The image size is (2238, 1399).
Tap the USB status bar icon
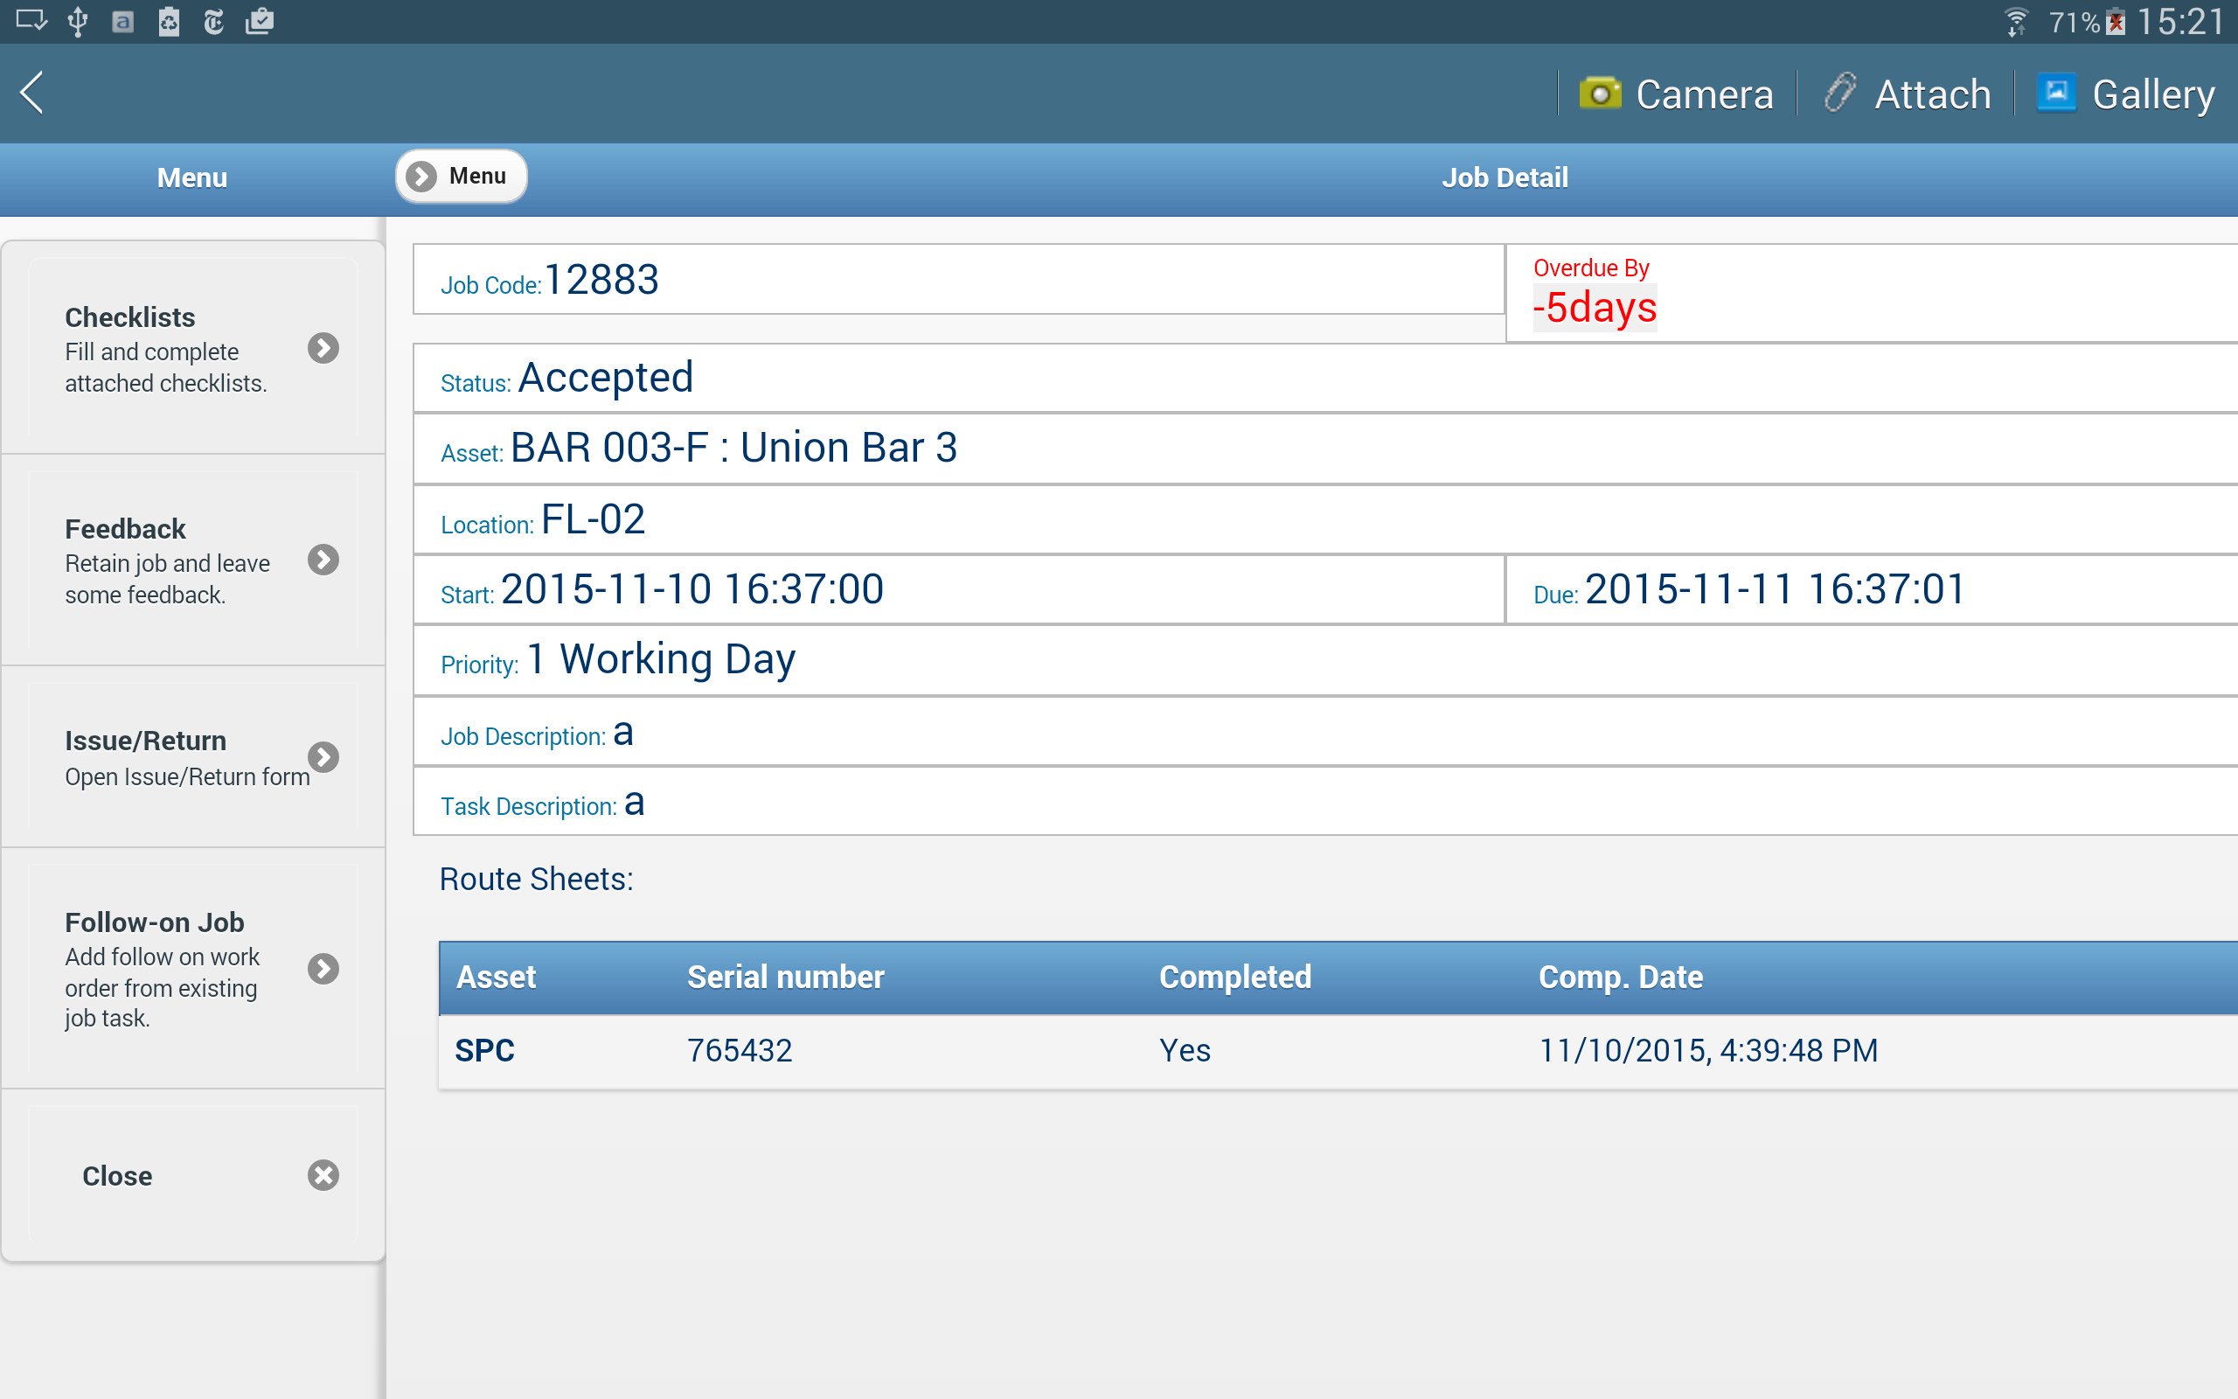coord(78,21)
